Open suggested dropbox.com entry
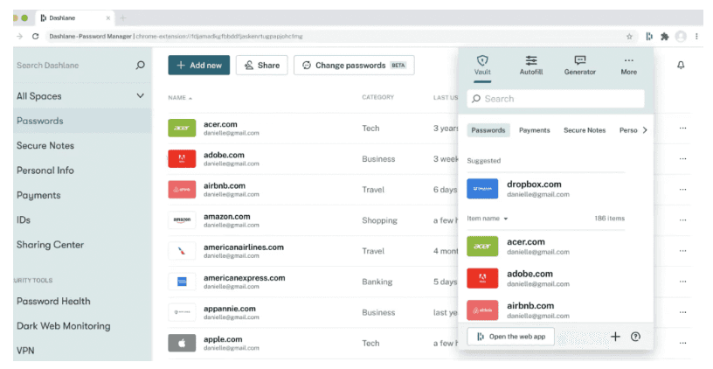Viewport: 713px width, 369px height. coord(545,189)
